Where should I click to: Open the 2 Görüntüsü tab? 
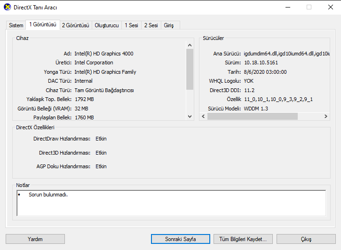[75, 25]
